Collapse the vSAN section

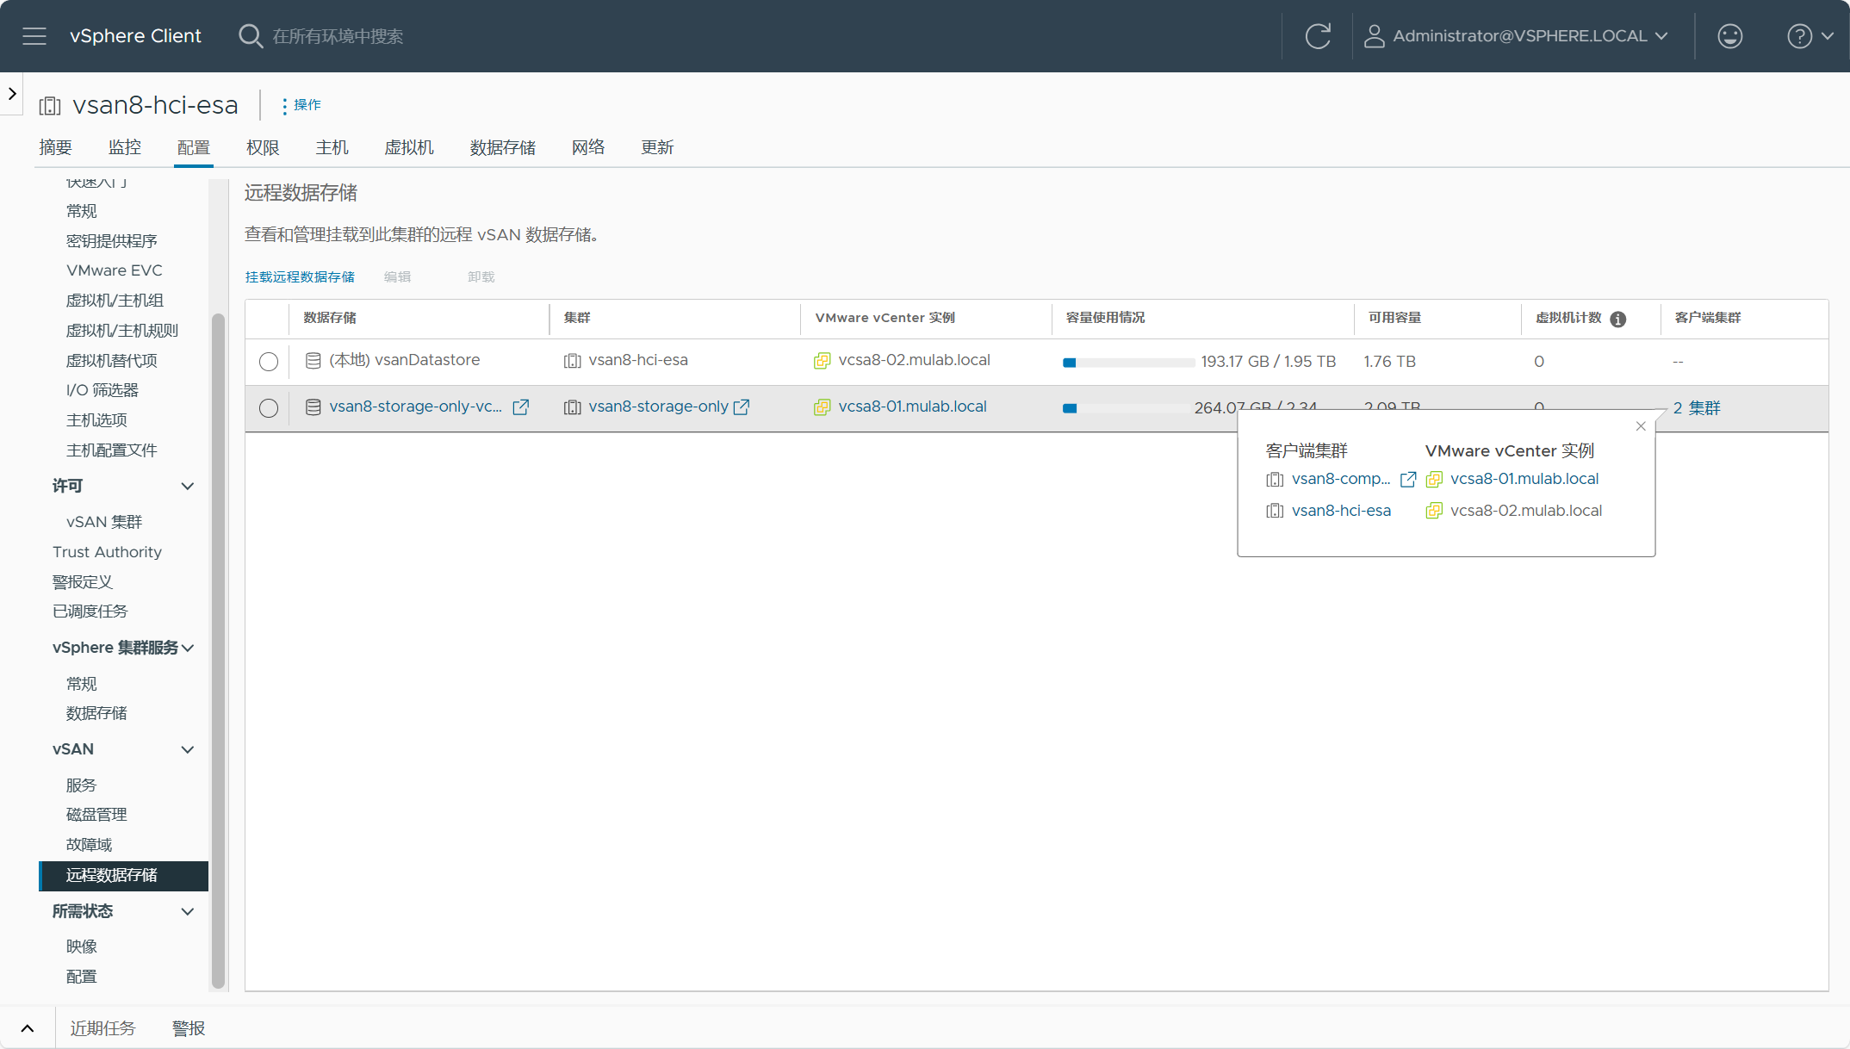point(187,749)
